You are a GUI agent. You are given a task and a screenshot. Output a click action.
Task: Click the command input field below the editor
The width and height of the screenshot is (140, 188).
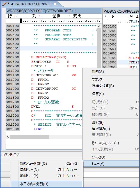[44, 146]
